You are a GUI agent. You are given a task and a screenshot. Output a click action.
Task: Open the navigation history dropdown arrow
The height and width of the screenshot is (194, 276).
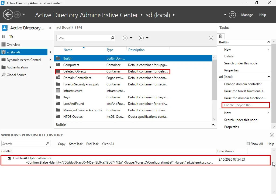[x=24, y=15]
